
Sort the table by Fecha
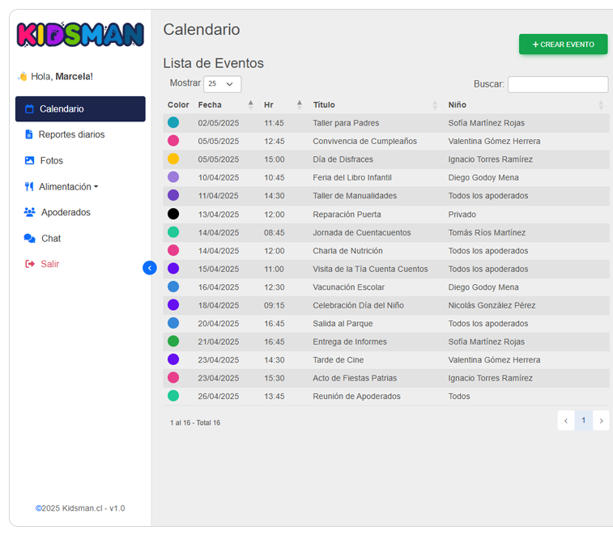tap(225, 104)
